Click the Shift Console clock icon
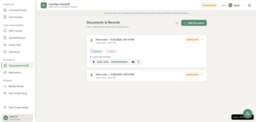The width and height of the screenshot is (256, 122). point(5,31)
